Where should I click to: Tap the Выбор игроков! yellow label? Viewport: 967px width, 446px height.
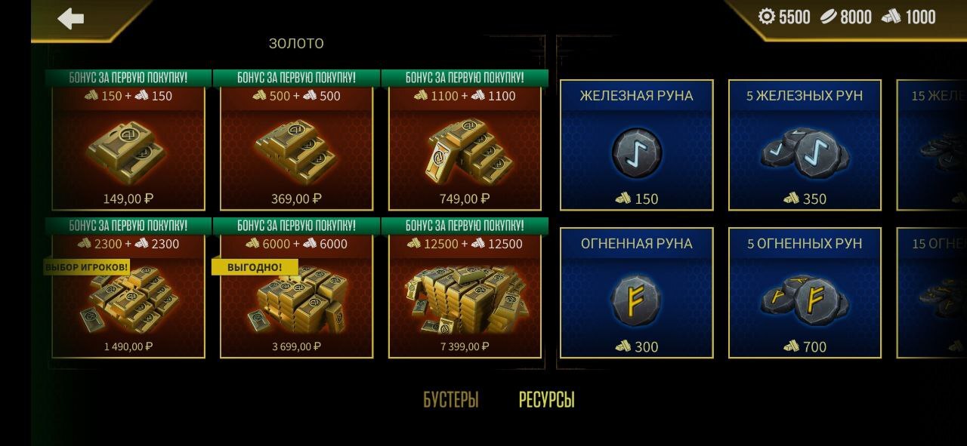coord(86,267)
